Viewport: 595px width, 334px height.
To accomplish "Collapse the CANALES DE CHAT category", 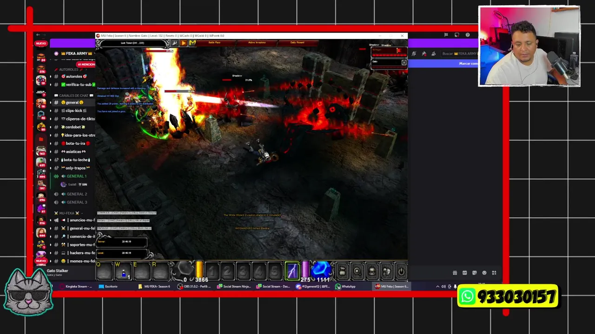I will (x=73, y=96).
